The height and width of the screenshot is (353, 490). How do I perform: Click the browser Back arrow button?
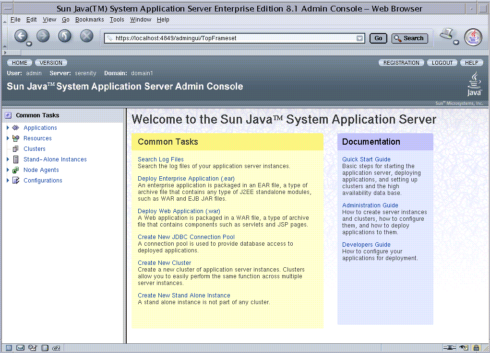[x=20, y=36]
